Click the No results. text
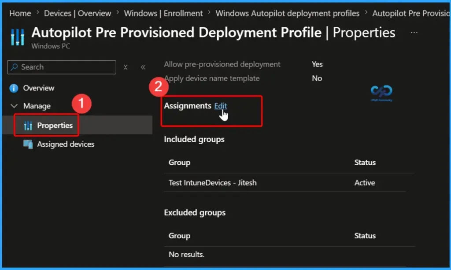 pos(186,255)
